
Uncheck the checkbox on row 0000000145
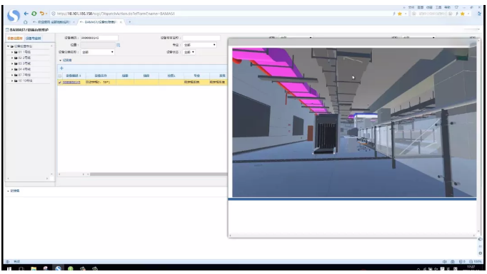point(60,83)
